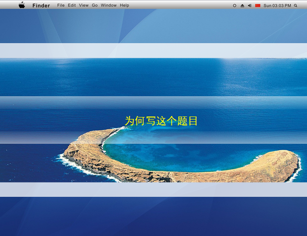Open the Finder application menu
The width and height of the screenshot is (307, 236).
coord(41,5)
